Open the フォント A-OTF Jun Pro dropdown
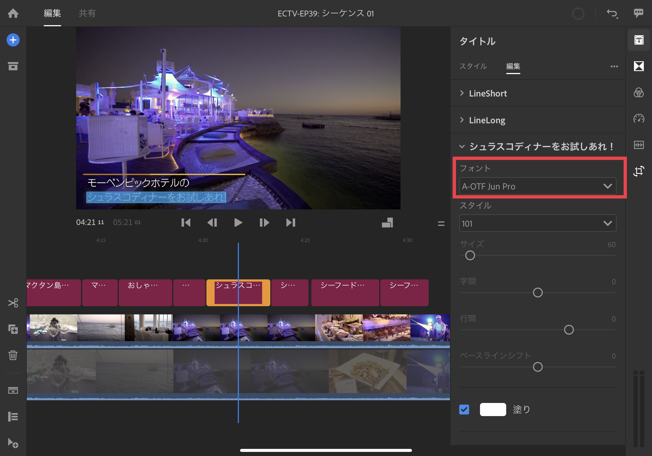 click(537, 186)
